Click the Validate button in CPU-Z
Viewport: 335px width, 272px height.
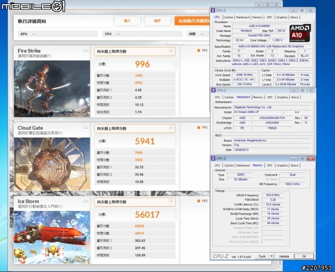[284, 256]
